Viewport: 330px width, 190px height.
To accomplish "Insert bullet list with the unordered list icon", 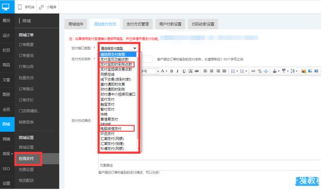I will tap(242, 71).
